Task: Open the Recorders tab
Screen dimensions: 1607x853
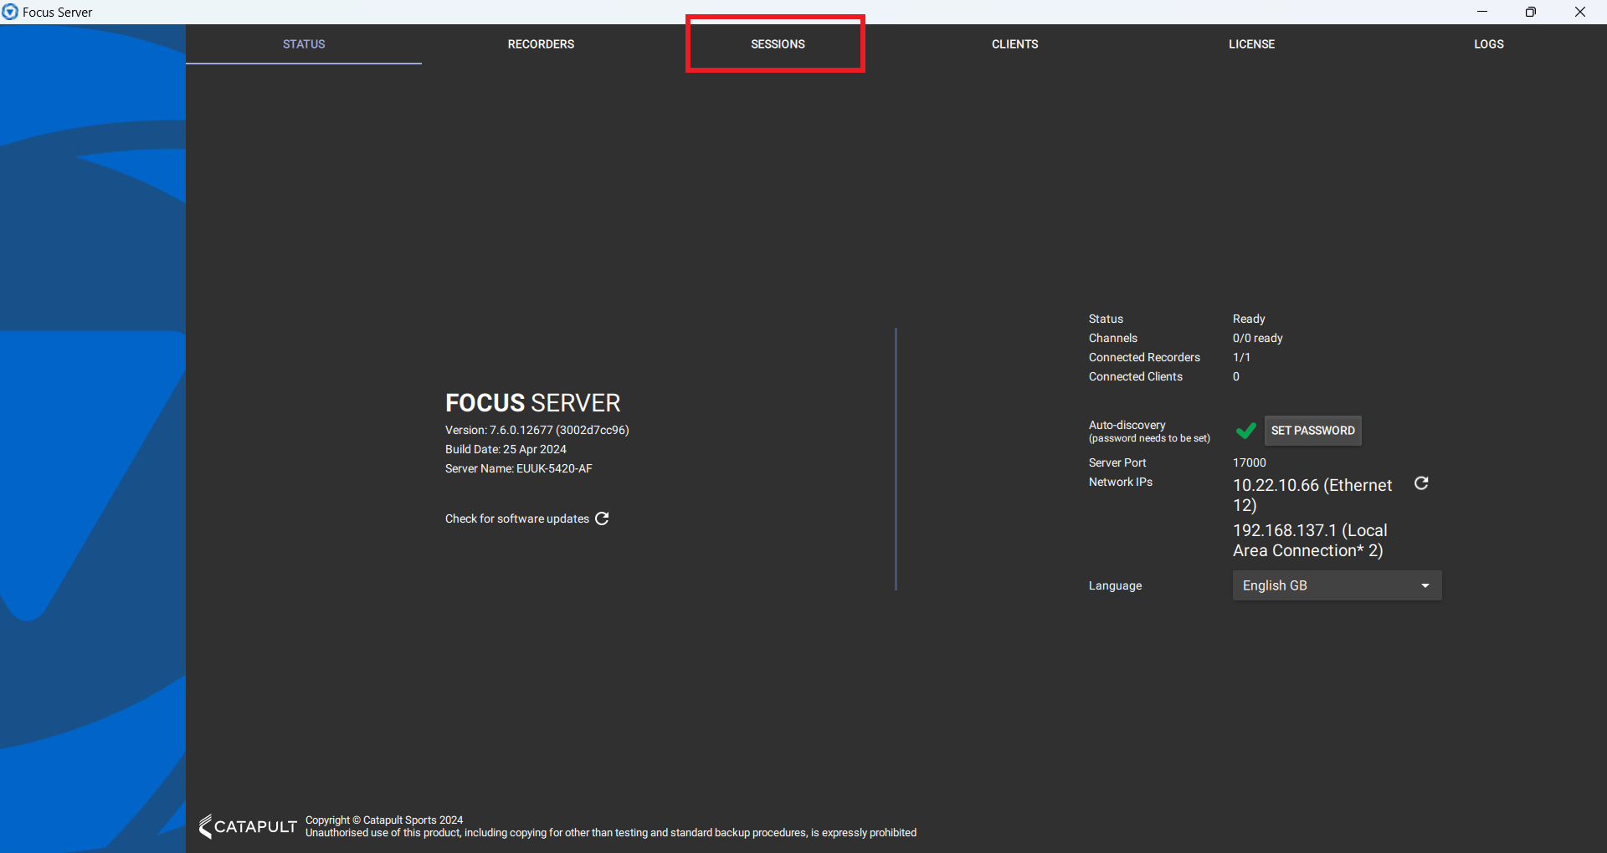Action: pyautogui.click(x=541, y=44)
